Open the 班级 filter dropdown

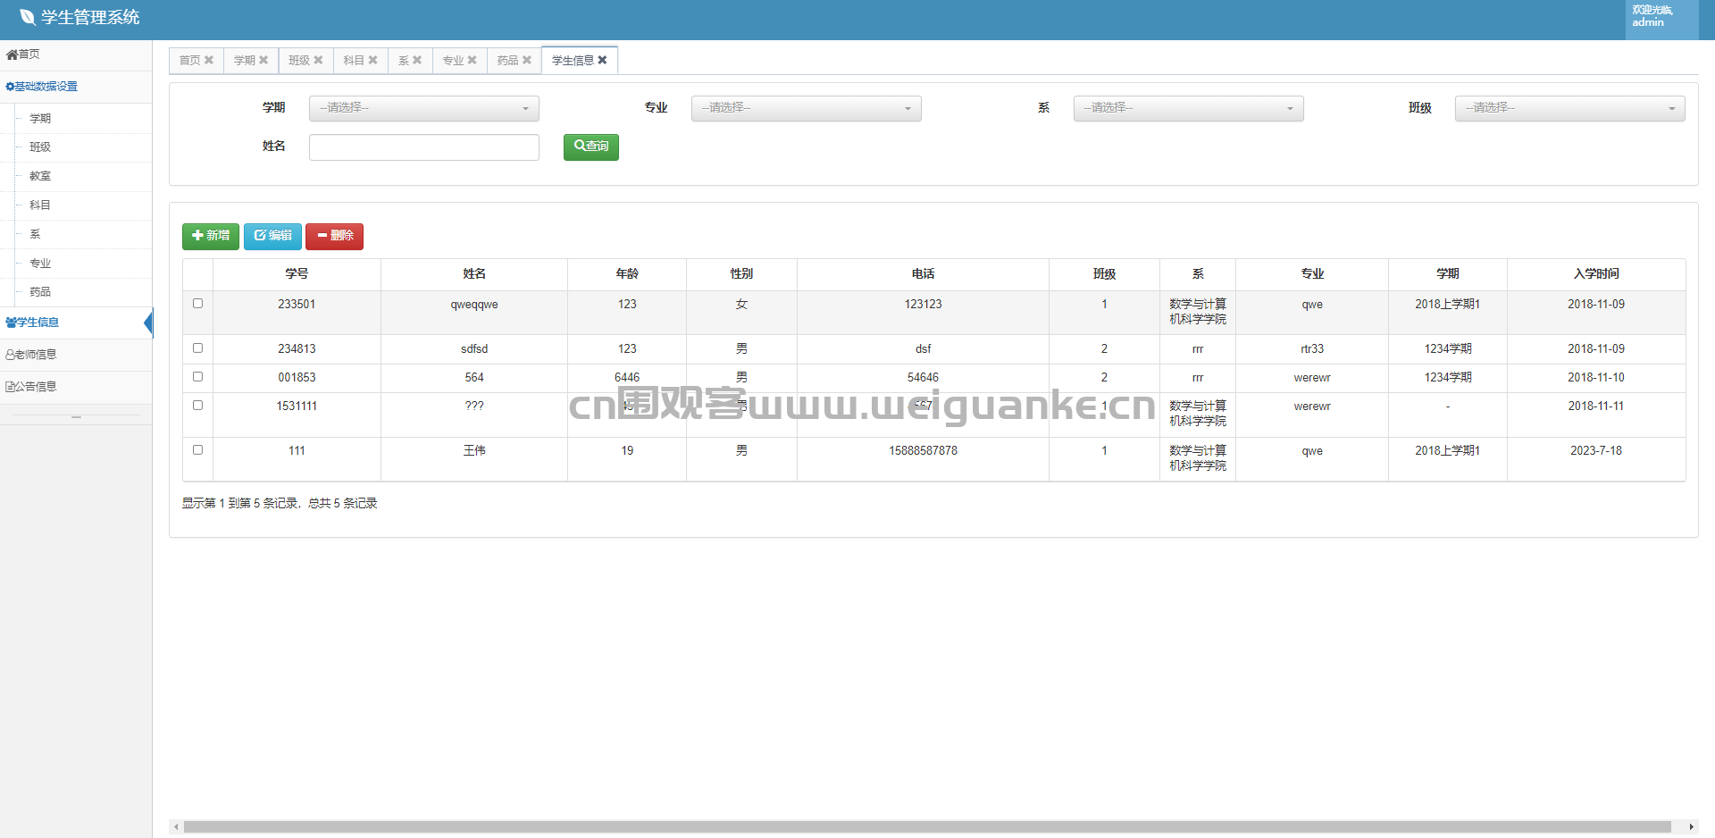click(1569, 108)
